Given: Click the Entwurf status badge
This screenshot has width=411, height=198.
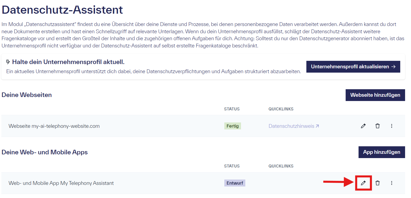Looking at the screenshot, I should coord(235,183).
